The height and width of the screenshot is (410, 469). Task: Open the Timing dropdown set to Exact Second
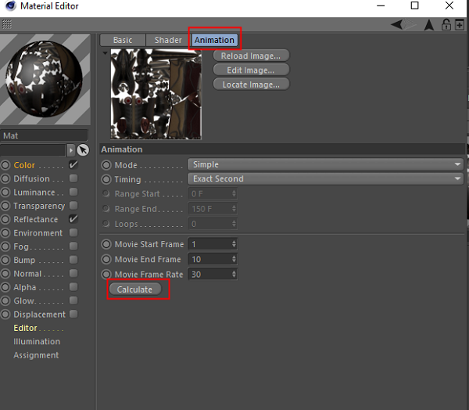(325, 179)
